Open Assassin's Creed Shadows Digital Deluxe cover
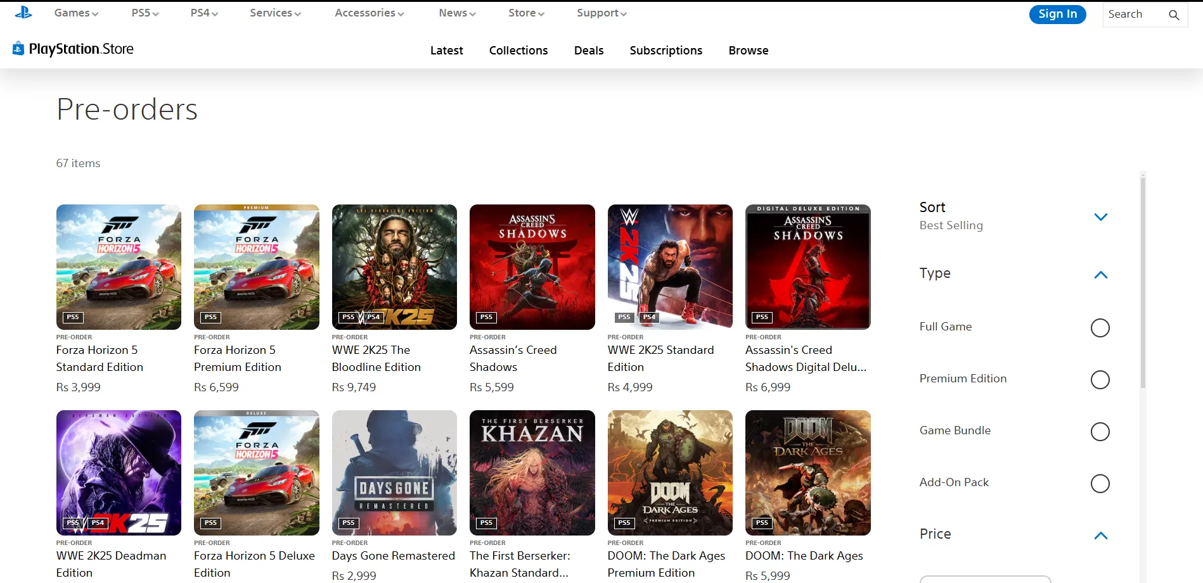Image resolution: width=1203 pixels, height=583 pixels. coord(808,266)
